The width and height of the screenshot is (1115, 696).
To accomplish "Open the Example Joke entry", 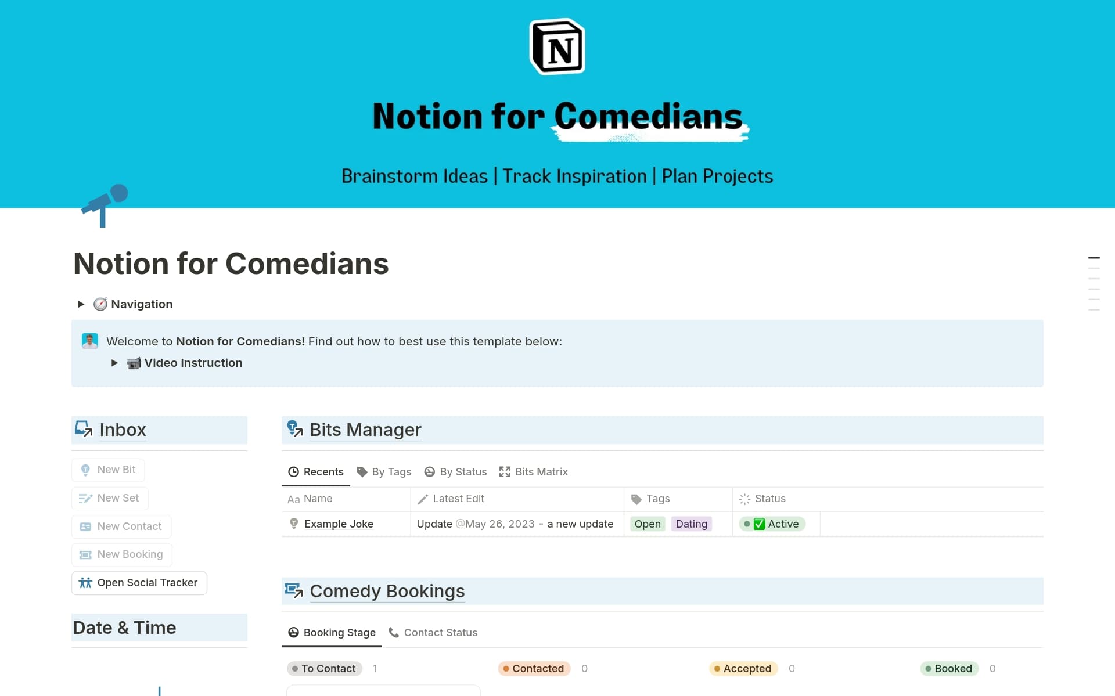I will (339, 524).
